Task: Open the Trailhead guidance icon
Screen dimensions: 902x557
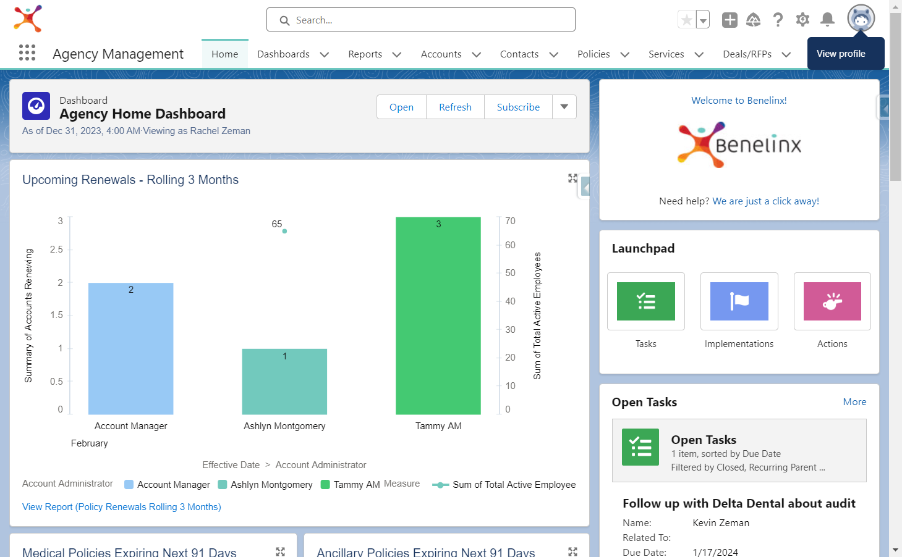Action: [x=754, y=20]
